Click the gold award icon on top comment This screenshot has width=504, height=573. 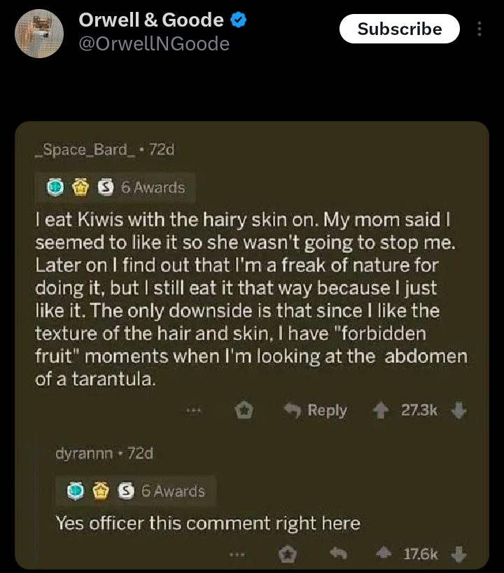pyautogui.click(x=81, y=188)
